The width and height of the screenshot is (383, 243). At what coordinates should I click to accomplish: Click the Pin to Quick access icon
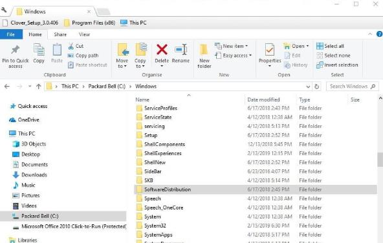(15, 50)
